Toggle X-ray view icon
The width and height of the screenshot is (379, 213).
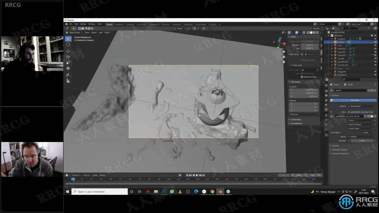tap(304, 33)
